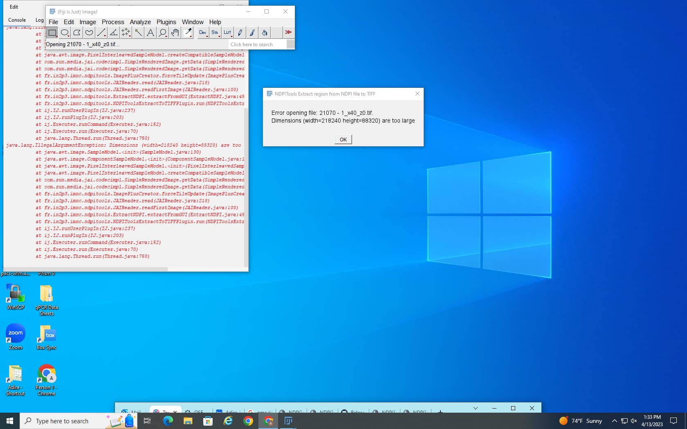Select the Magnifying glass zoom tool

[162, 33]
